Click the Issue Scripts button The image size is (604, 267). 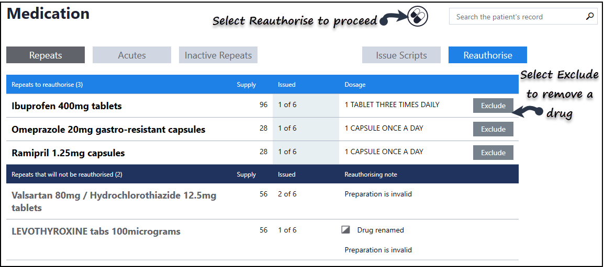click(401, 55)
